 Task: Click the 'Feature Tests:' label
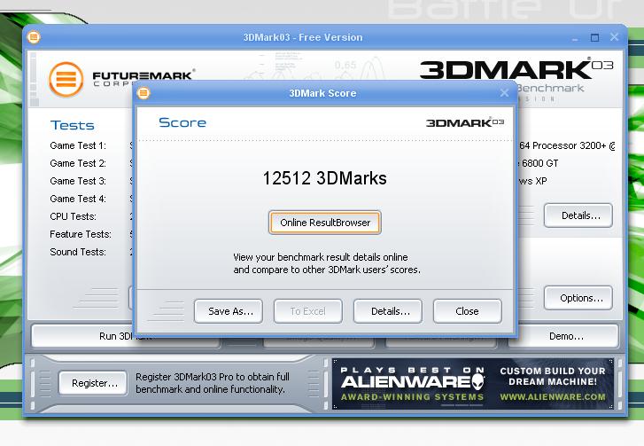point(81,234)
